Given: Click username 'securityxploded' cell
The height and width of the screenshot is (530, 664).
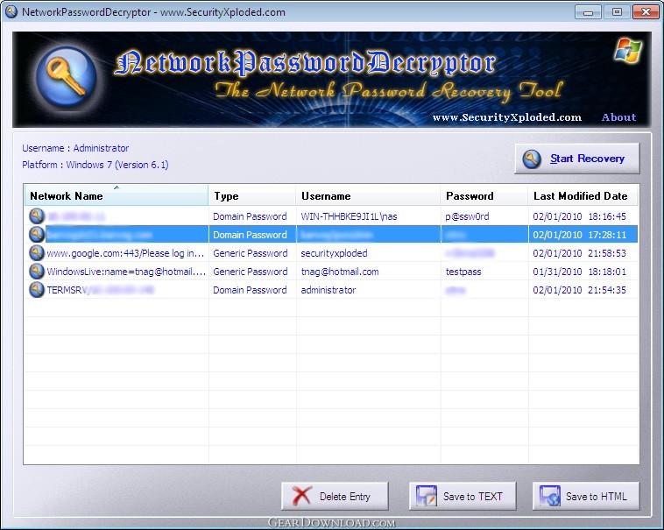Looking at the screenshot, I should (x=334, y=253).
